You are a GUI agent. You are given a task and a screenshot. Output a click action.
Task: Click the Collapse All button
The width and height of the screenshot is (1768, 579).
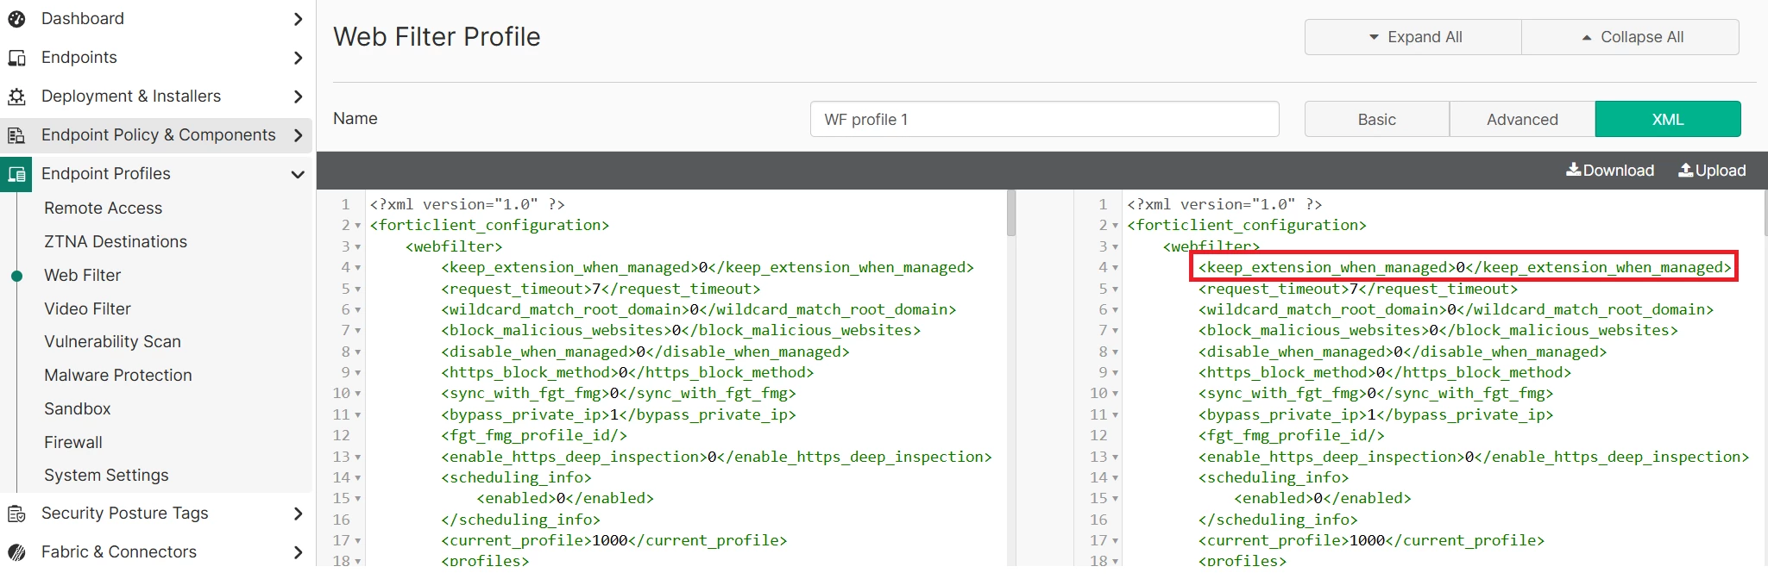(x=1631, y=37)
